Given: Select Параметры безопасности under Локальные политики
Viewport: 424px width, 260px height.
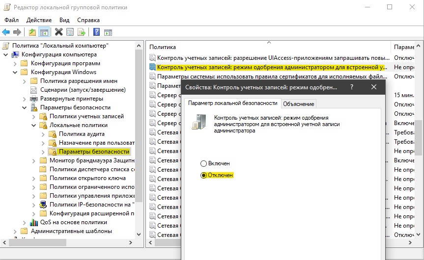Looking at the screenshot, I should point(94,152).
